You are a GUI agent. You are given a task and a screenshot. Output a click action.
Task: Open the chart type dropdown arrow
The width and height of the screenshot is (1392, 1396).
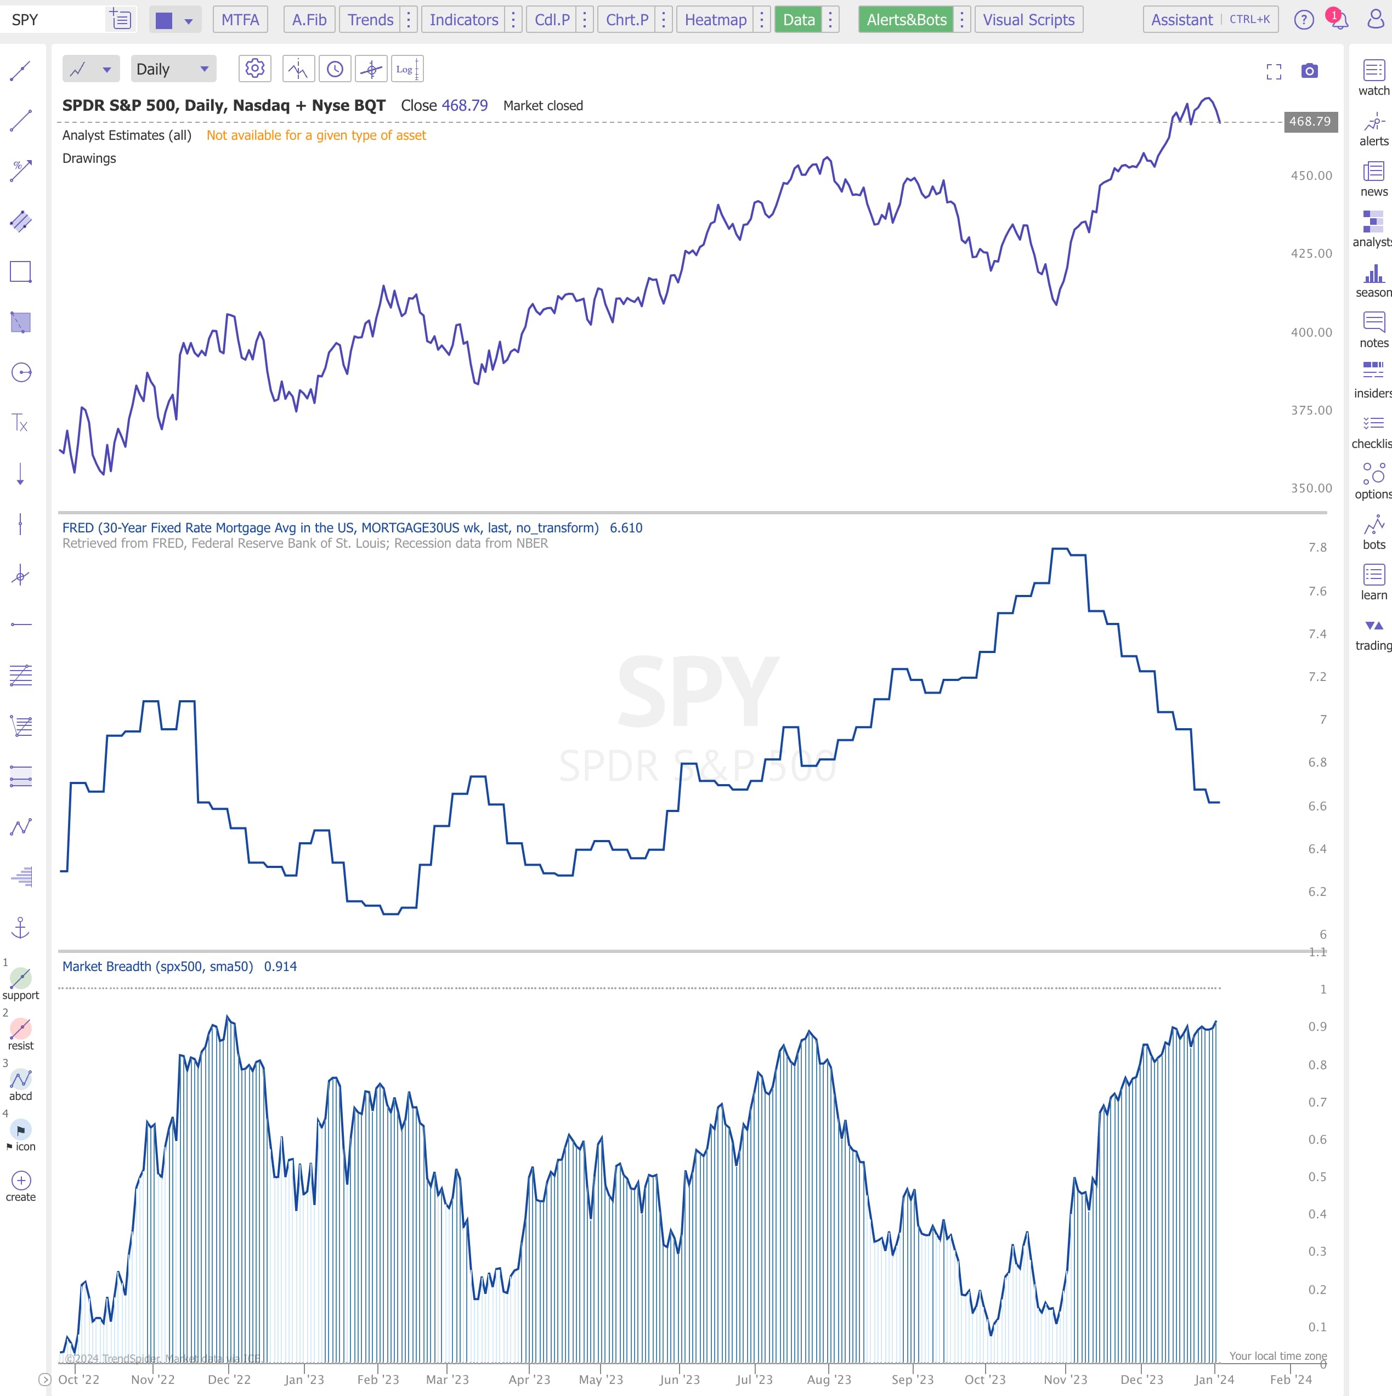[x=107, y=70]
